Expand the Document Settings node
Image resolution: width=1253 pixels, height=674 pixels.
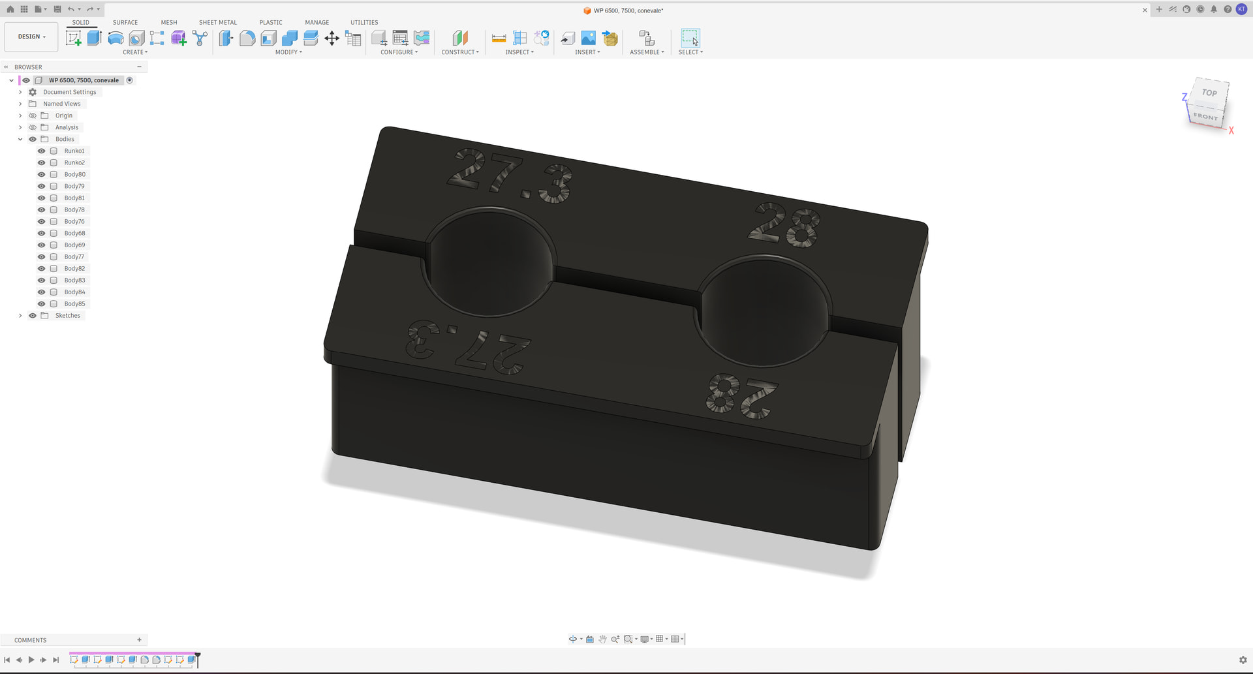20,92
